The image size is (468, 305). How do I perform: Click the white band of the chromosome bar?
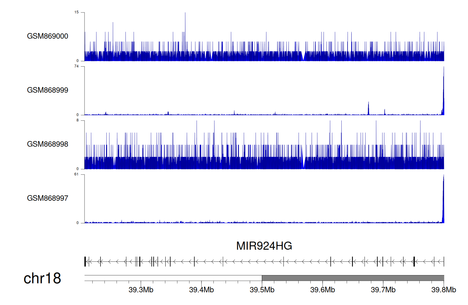click(173, 278)
